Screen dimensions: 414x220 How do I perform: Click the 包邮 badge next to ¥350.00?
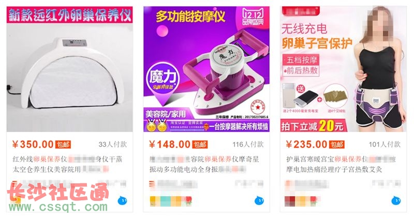click(63, 145)
